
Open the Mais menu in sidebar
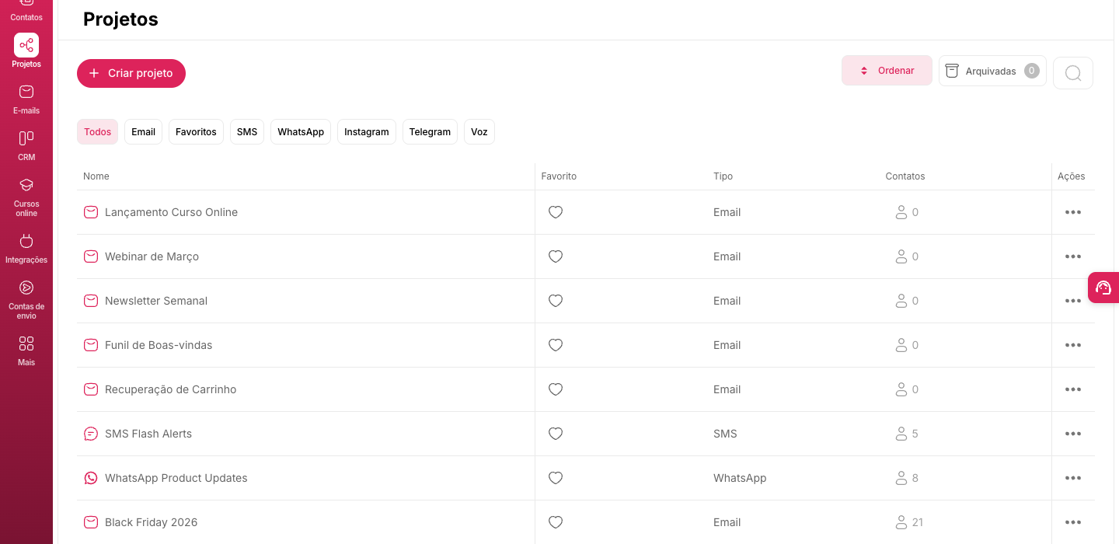(x=26, y=350)
